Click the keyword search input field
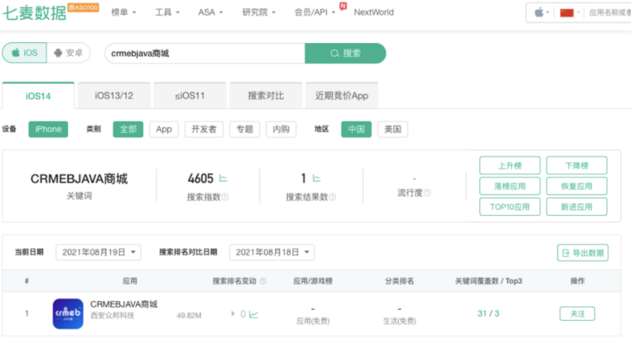The width and height of the screenshot is (631, 345). pos(204,53)
